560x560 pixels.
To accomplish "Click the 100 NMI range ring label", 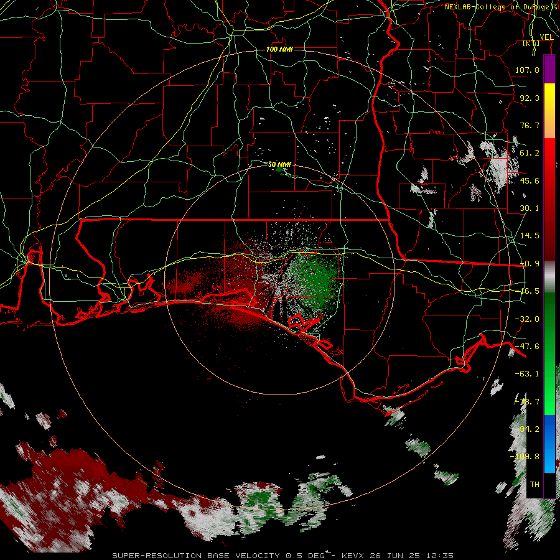I will coord(279,49).
